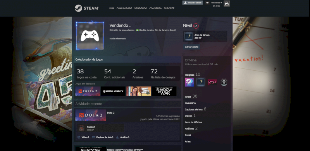Click the R$ 3,99 wallet balance
Viewport: 310px width, 151px height.
pyautogui.click(x=216, y=6)
